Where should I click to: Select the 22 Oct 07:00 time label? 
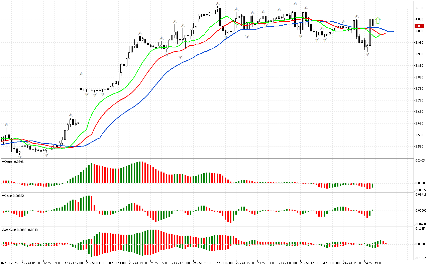(224, 263)
